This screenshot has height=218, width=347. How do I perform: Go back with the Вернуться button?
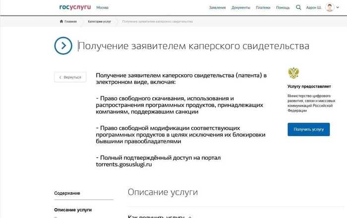(70, 77)
